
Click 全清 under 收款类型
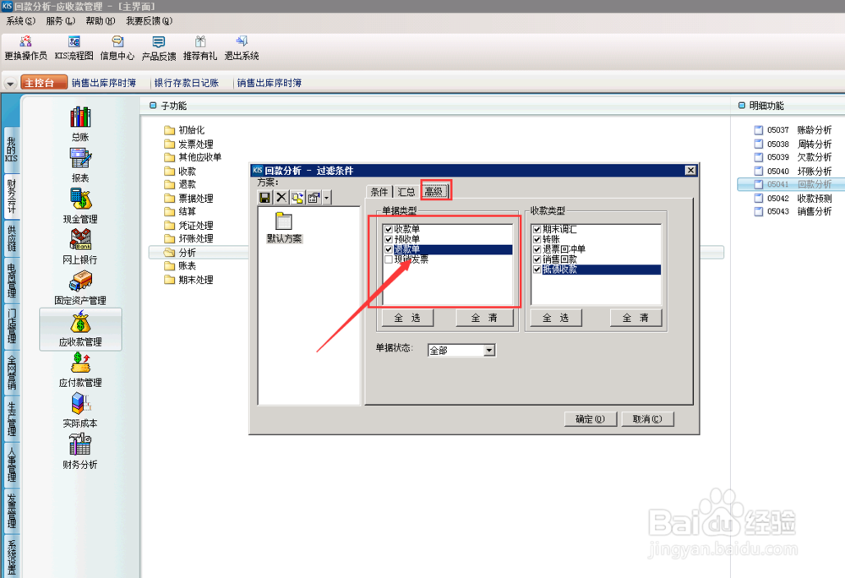pos(635,318)
